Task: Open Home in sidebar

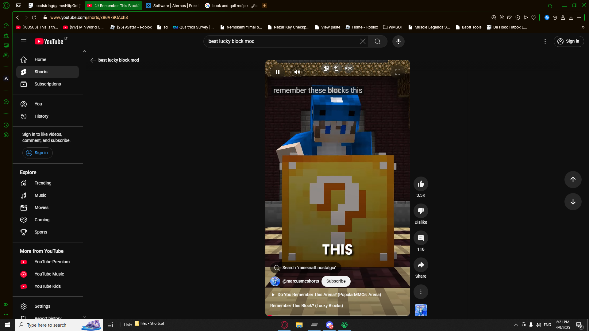Action: coord(48,59)
